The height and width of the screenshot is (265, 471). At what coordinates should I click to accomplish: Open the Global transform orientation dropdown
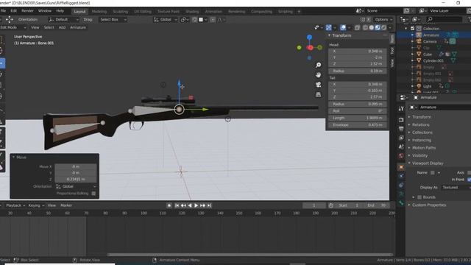click(165, 20)
